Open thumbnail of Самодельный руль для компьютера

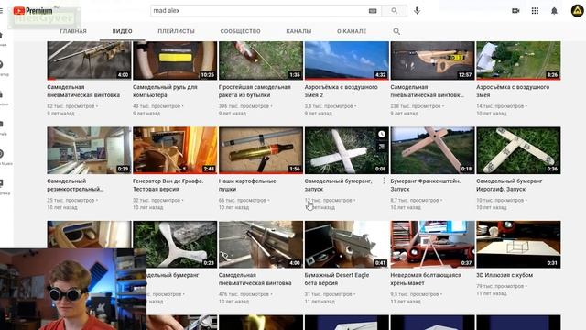coord(175,60)
